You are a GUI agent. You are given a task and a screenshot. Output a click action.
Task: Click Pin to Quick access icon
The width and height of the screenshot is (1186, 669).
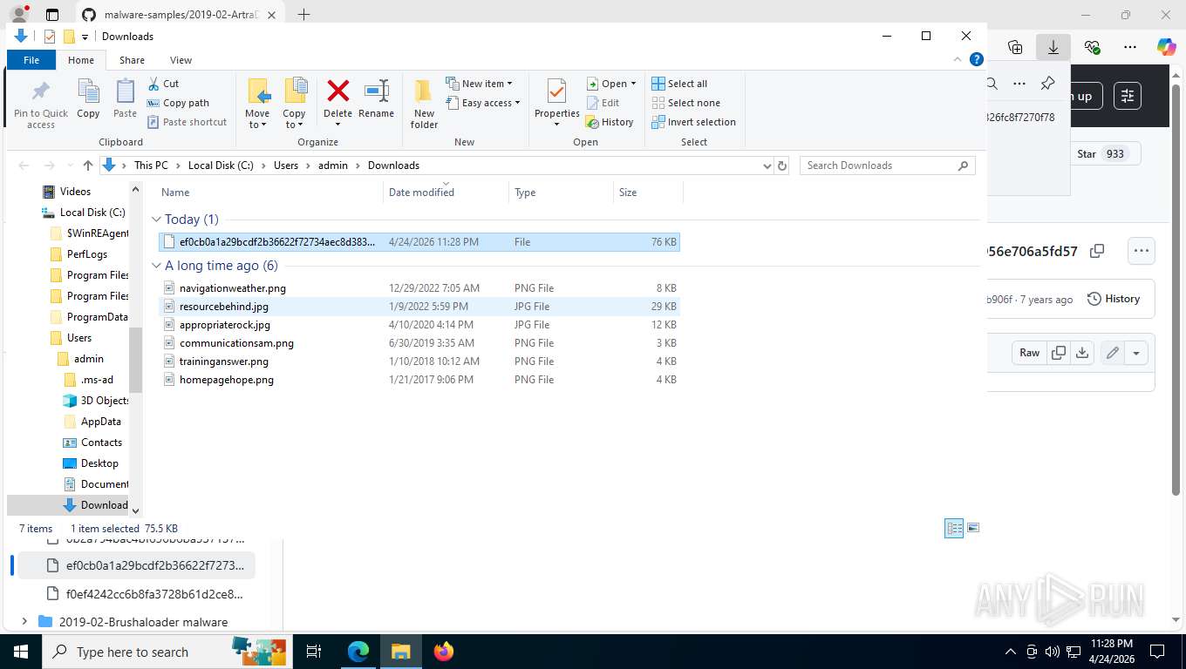coord(40,105)
